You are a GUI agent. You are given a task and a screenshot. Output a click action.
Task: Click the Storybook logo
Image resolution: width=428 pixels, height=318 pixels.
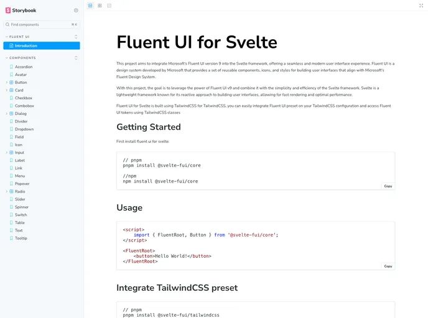[x=21, y=11]
